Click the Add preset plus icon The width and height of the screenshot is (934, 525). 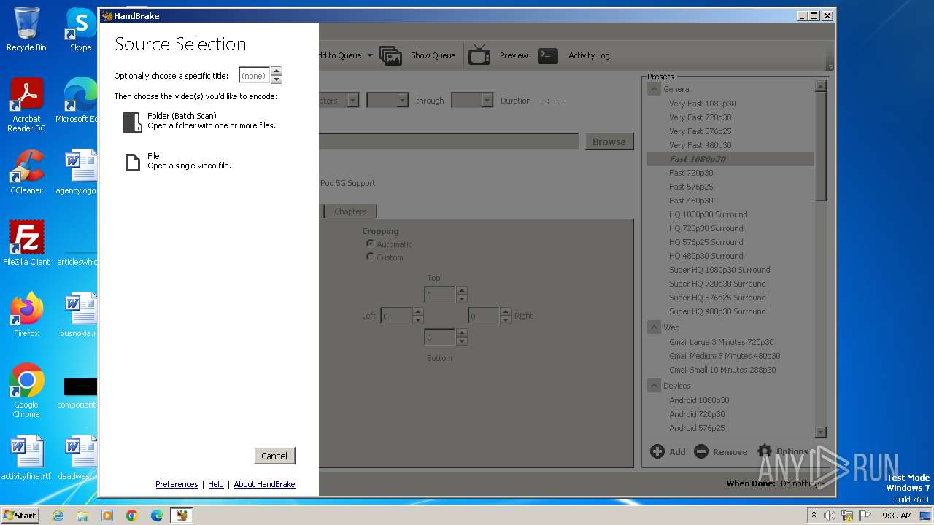click(657, 451)
